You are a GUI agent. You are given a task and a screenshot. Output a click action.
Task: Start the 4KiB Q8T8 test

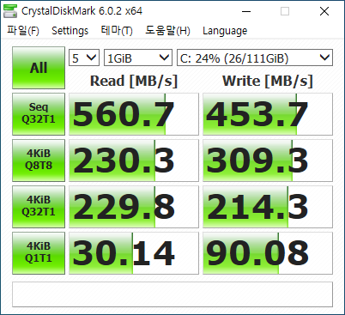(39, 161)
